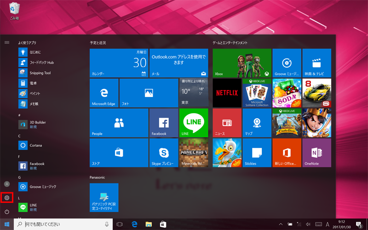Open the ニュース tile

[x=227, y=123]
